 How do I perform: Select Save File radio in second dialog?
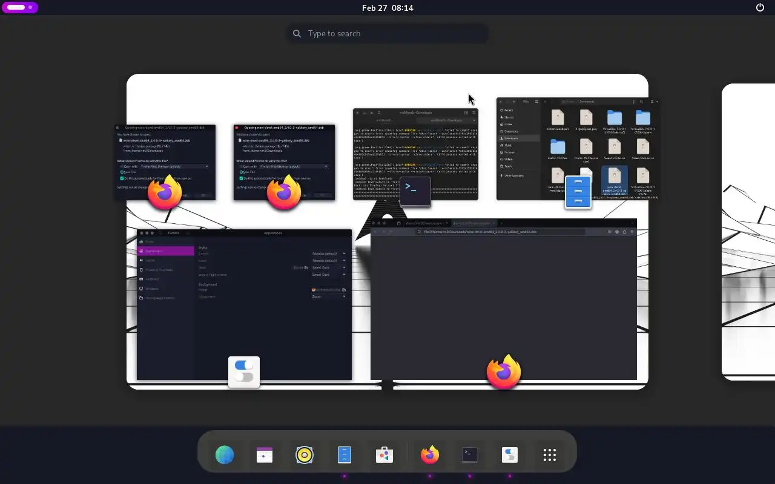click(242, 172)
